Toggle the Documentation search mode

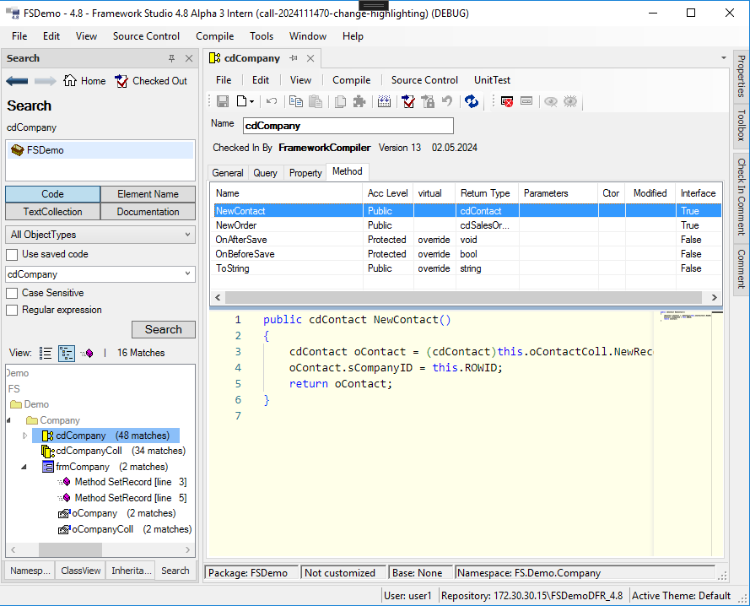[x=148, y=212]
